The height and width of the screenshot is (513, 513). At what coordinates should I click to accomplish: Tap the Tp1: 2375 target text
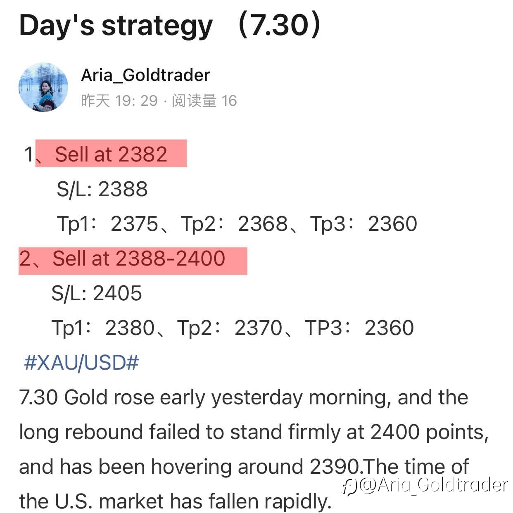[x=108, y=224]
